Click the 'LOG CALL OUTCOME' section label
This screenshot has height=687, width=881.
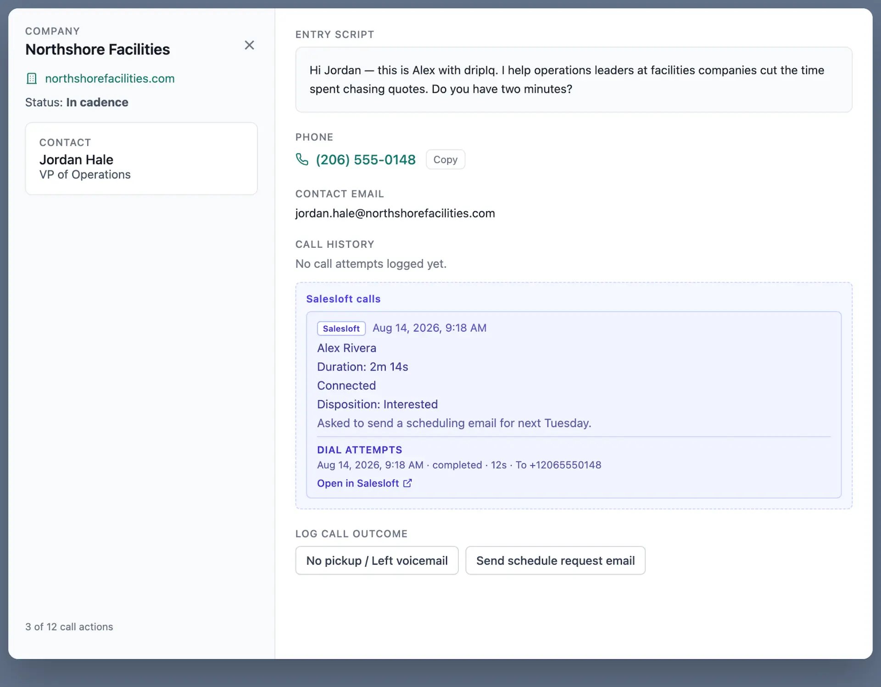[351, 534]
